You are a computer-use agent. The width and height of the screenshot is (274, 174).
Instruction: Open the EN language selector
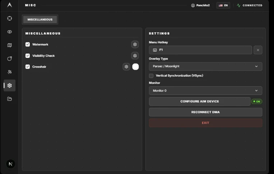[223, 5]
